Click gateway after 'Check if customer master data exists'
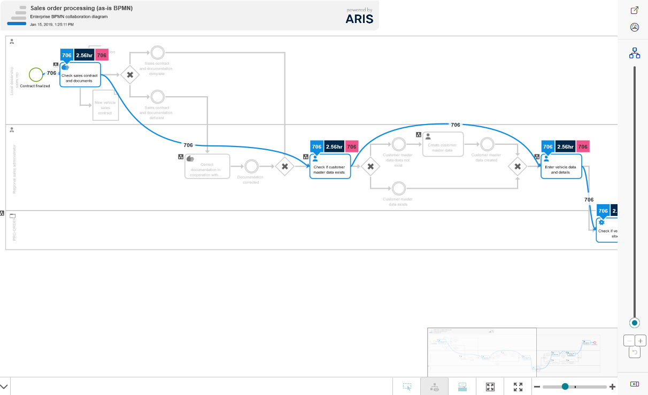Screen dimensions: 648x395 [x=370, y=166]
